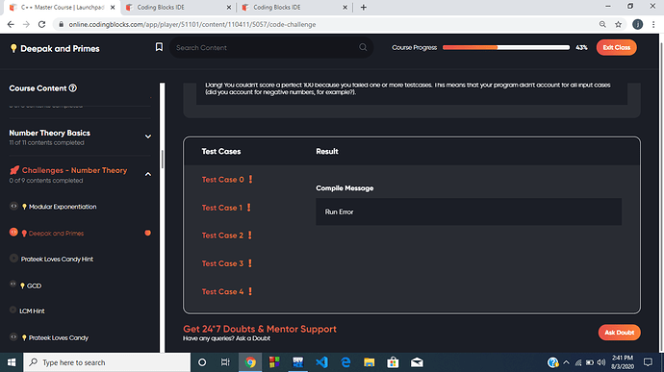This screenshot has width=664, height=372.
Task: Open a new browser tab
Action: click(364, 7)
